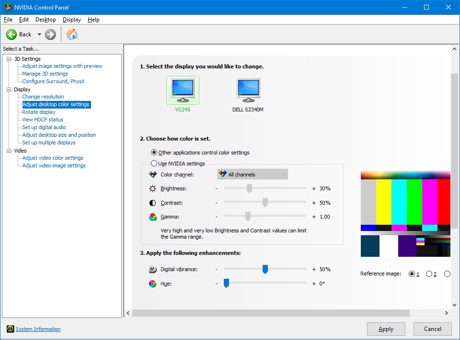The width and height of the screenshot is (460, 340).
Task: Open the Color channel dropdown
Action: (253, 175)
